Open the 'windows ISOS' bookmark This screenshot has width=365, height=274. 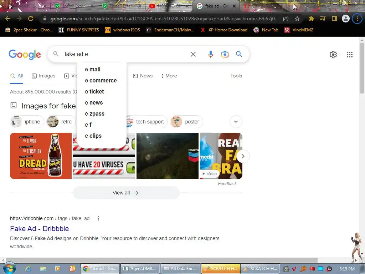123,30
